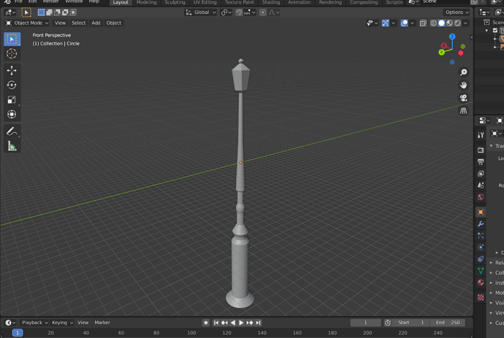Toggle the scene collection checkbox in outliner
504x338 pixels.
click(x=495, y=31)
